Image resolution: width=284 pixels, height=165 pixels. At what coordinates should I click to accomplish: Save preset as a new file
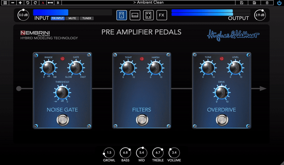click(x=254, y=3)
